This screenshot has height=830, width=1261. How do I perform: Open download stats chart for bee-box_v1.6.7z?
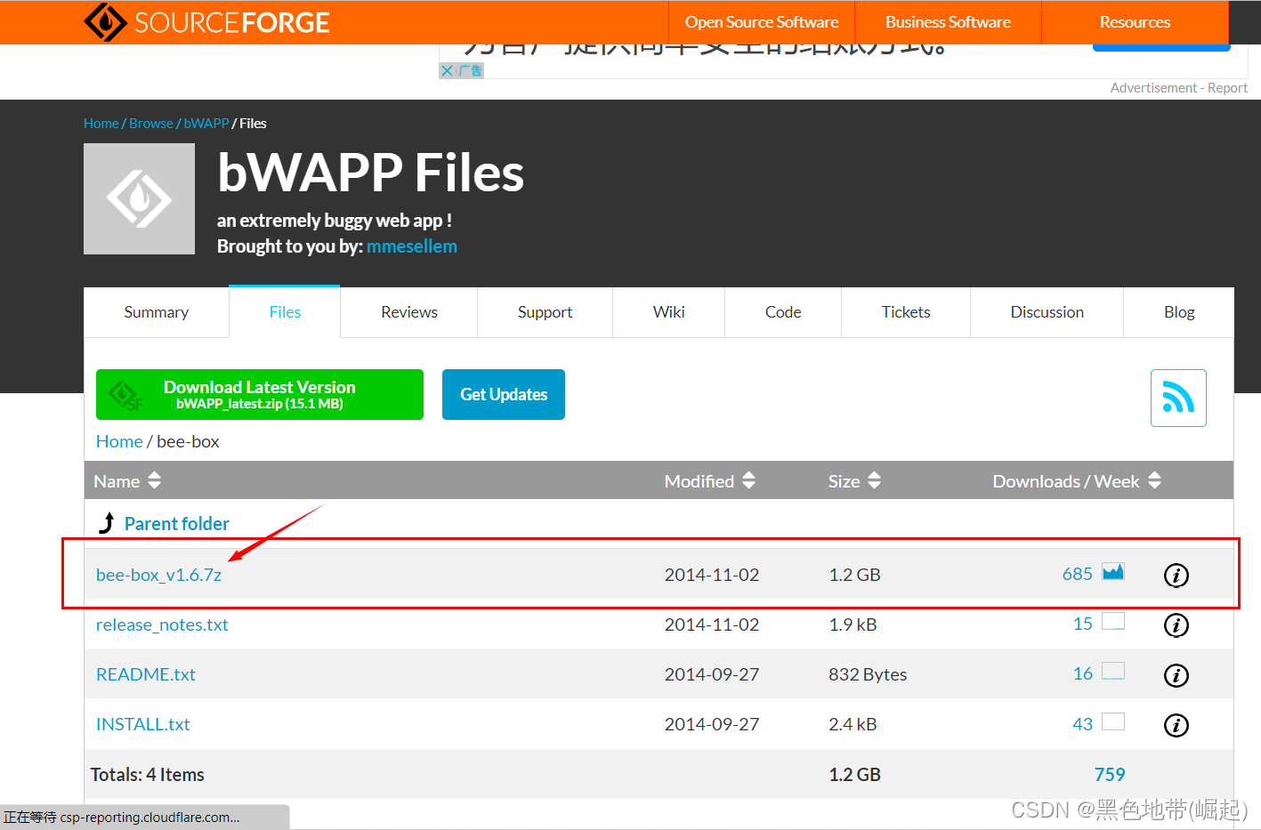[1113, 571]
